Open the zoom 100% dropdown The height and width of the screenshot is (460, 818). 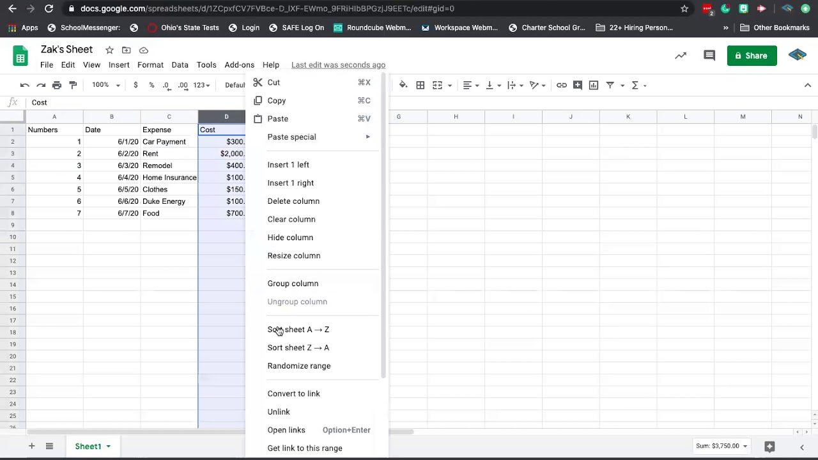106,85
